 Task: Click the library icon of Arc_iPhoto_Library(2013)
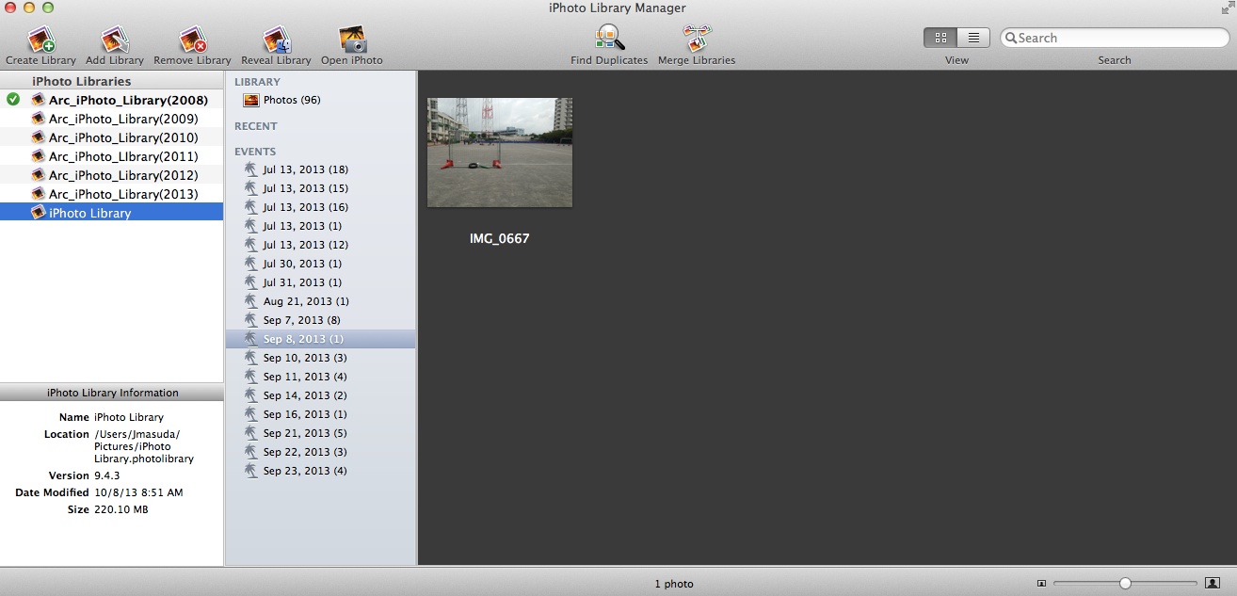39,194
